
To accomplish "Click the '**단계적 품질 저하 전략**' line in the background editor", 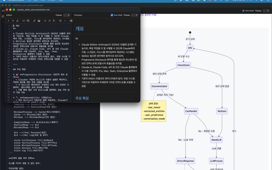I will point(21,158).
